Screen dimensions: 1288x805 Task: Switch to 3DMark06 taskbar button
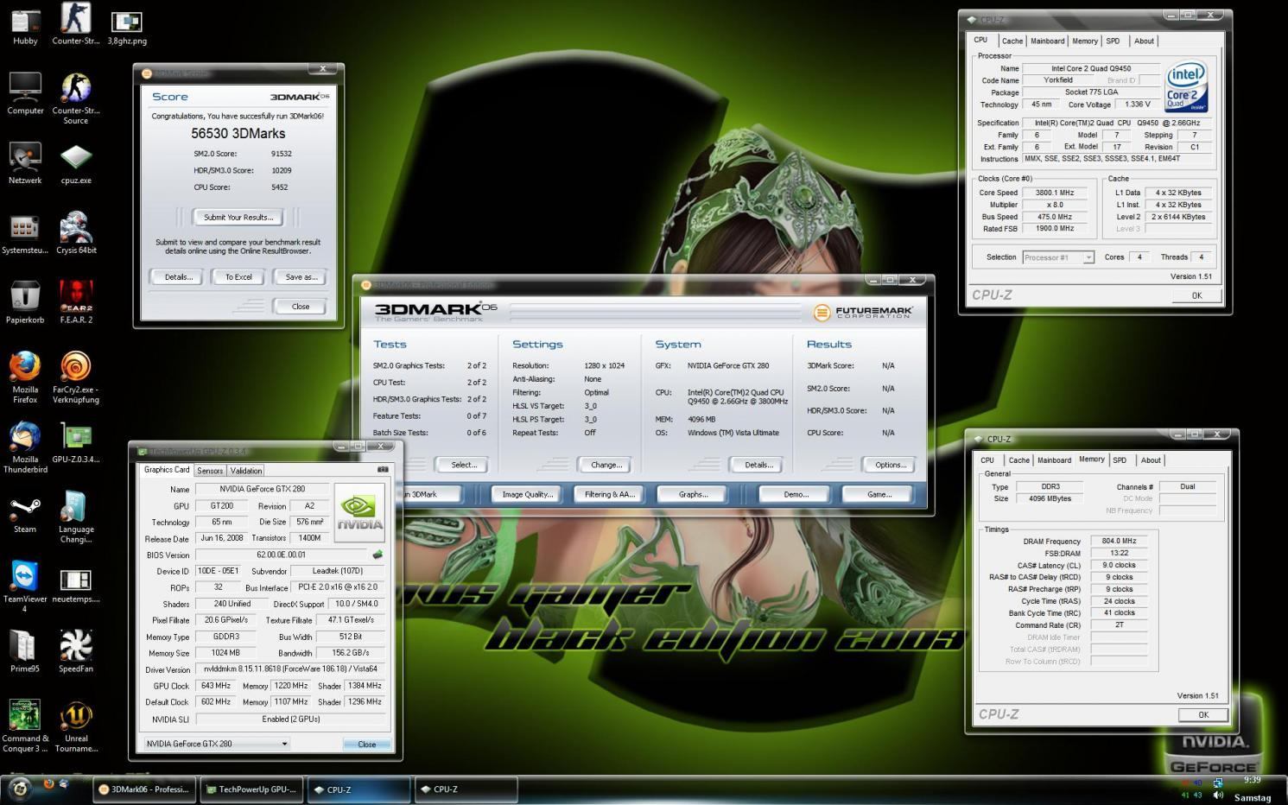[x=145, y=789]
